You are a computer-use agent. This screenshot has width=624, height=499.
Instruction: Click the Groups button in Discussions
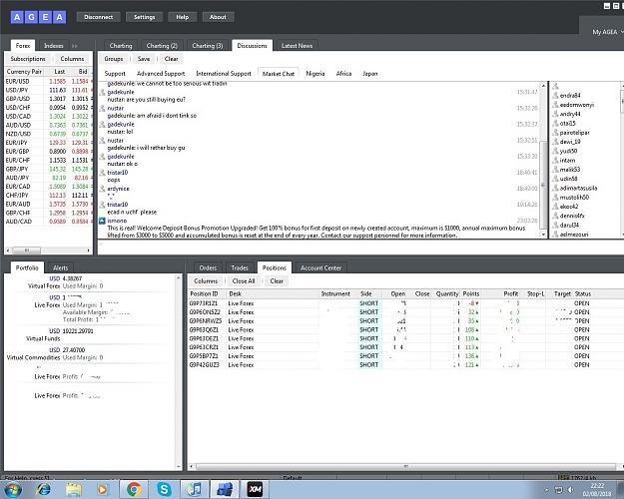click(114, 59)
